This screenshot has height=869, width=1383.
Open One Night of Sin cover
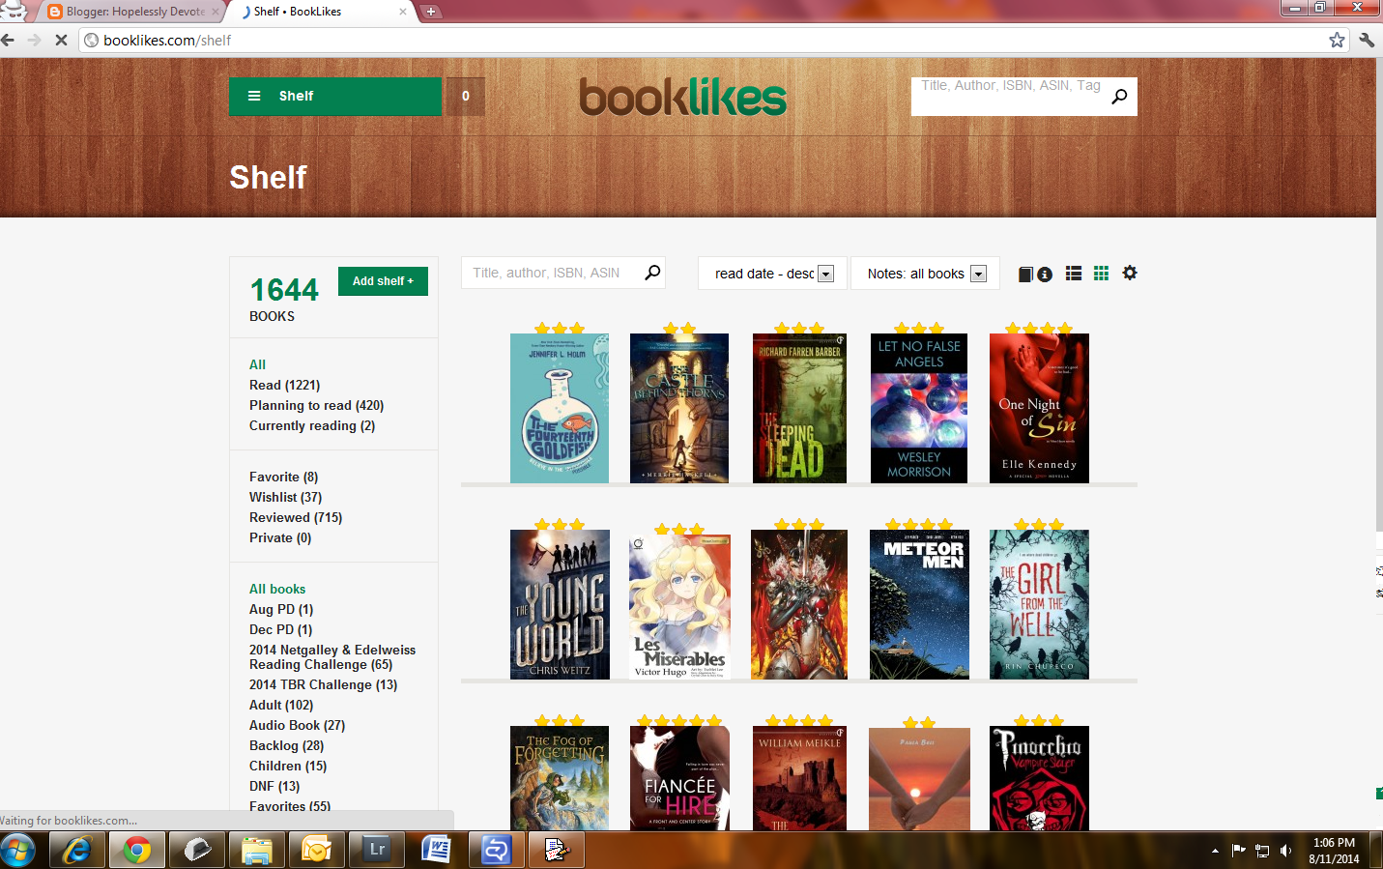tap(1039, 408)
